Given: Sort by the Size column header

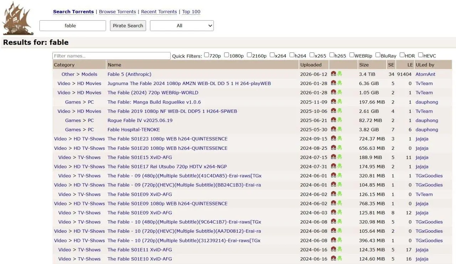Looking at the screenshot, I should pos(364,65).
